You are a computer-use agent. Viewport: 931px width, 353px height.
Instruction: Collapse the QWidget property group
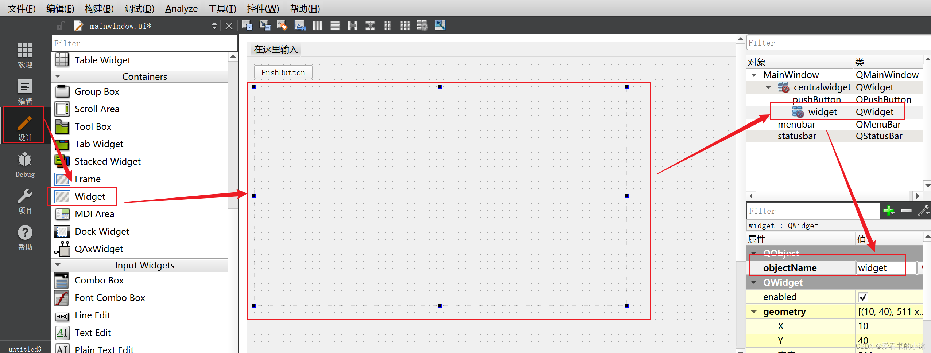click(x=753, y=282)
